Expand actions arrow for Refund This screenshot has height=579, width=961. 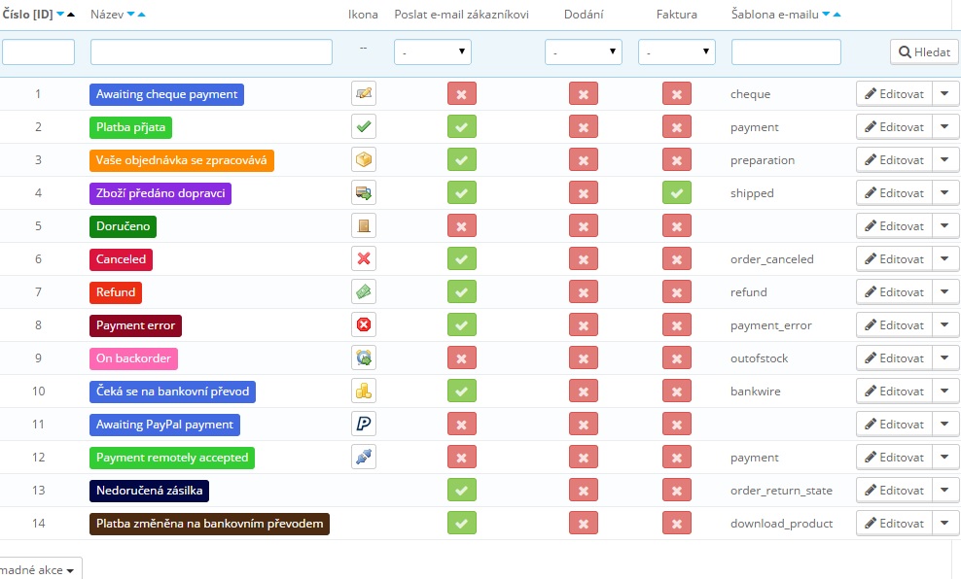pos(945,292)
